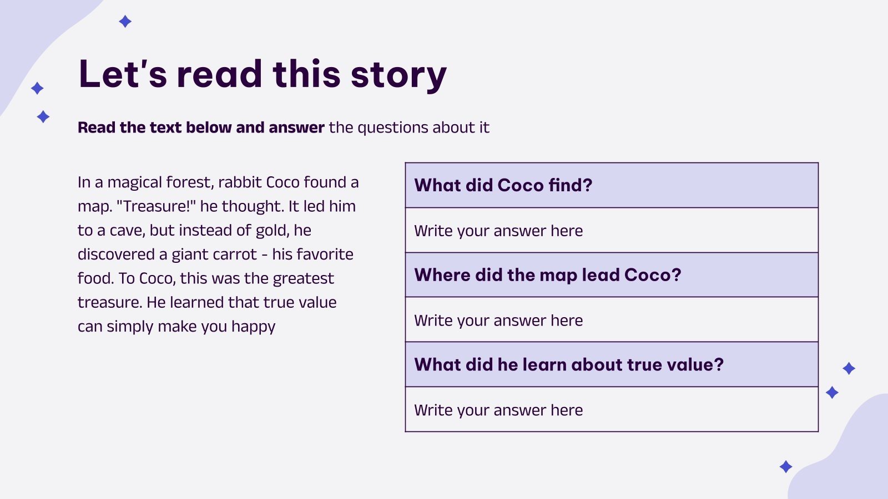Select the "Where did the map lead Coco?" header
Viewport: 888px width, 499px height.
[x=547, y=275]
